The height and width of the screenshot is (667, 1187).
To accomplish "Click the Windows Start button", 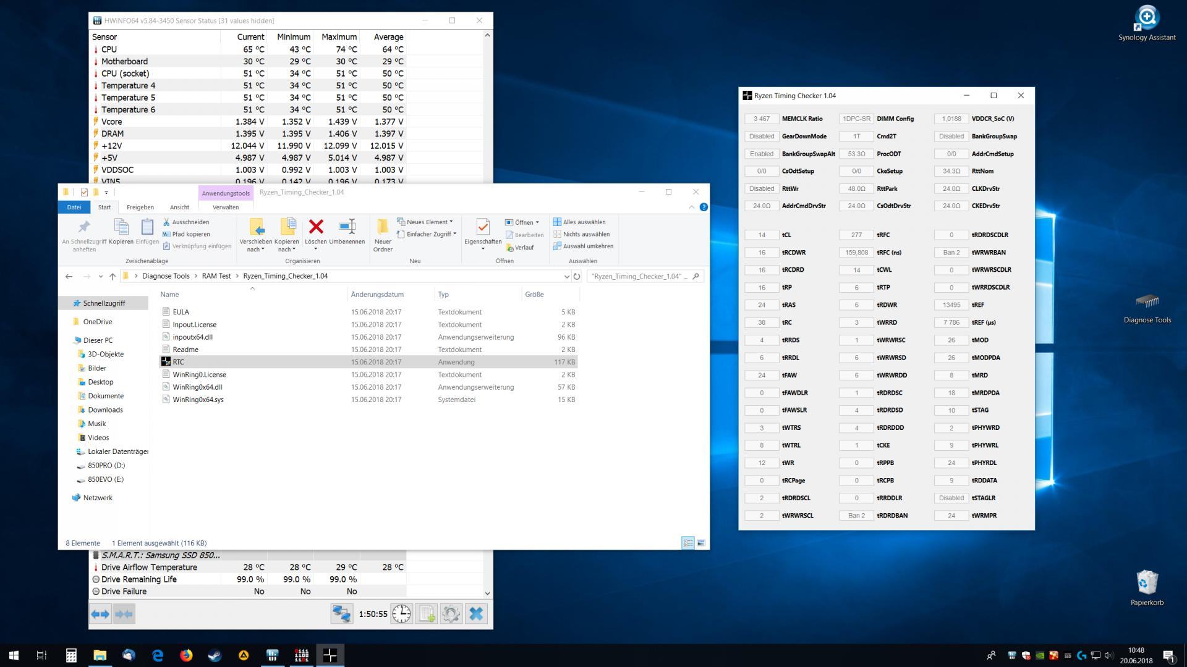I will pyautogui.click(x=14, y=655).
